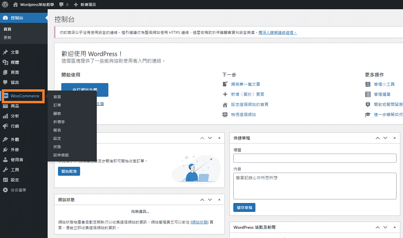The height and width of the screenshot is (238, 403).
Task: Focus the 內容 text area in 快速草稿
Action: click(315, 186)
